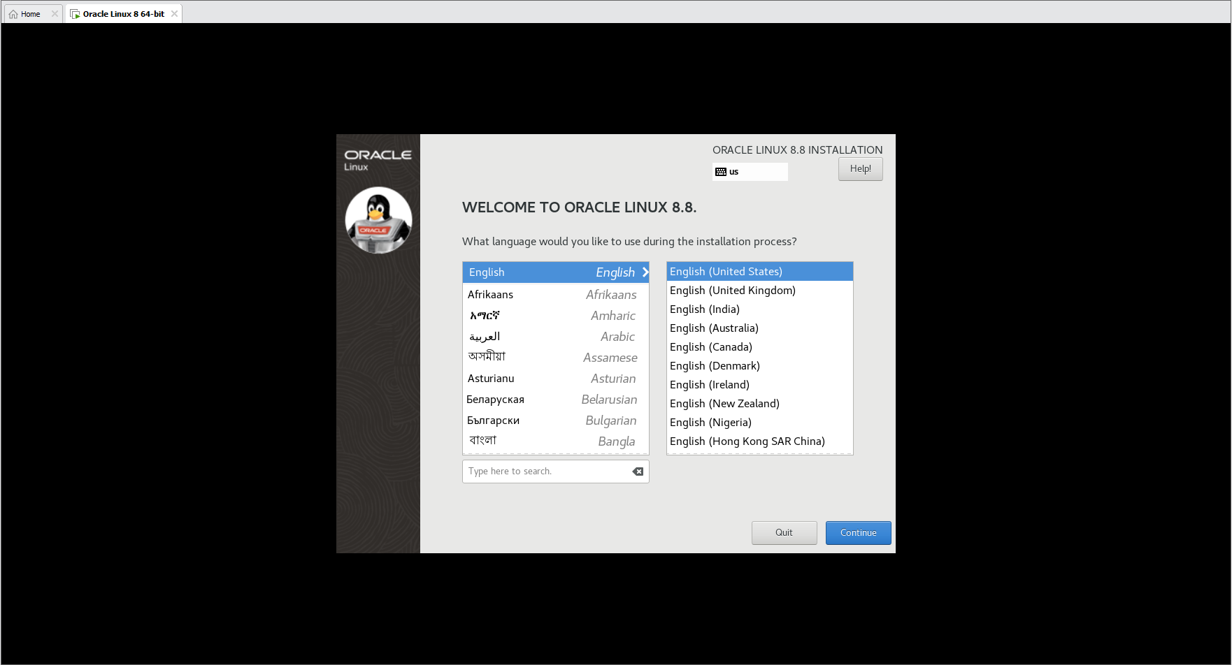Image resolution: width=1232 pixels, height=665 pixels.
Task: Click the arrow on the selected English row
Action: (645, 272)
